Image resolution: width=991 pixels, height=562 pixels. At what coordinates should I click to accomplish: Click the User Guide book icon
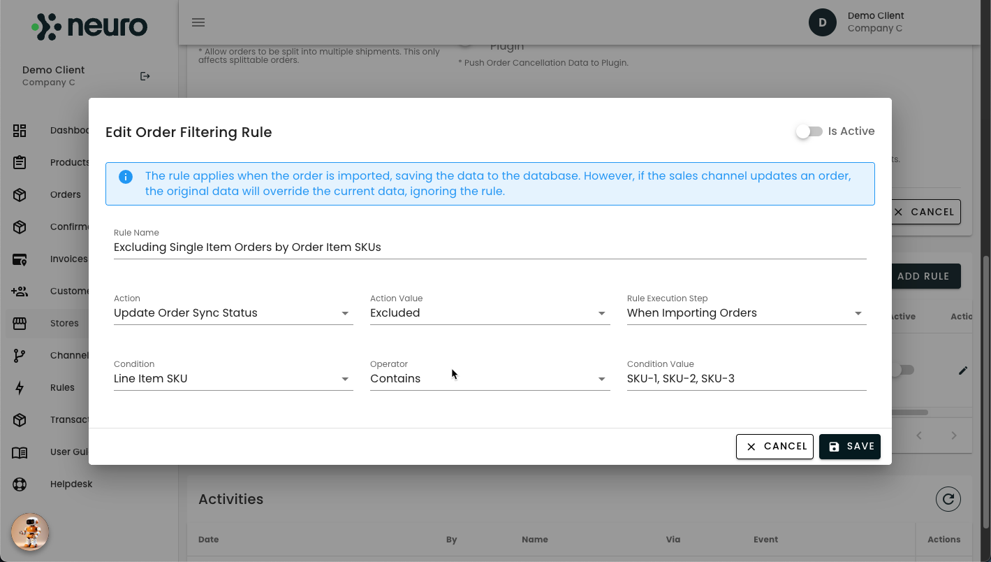[20, 452]
